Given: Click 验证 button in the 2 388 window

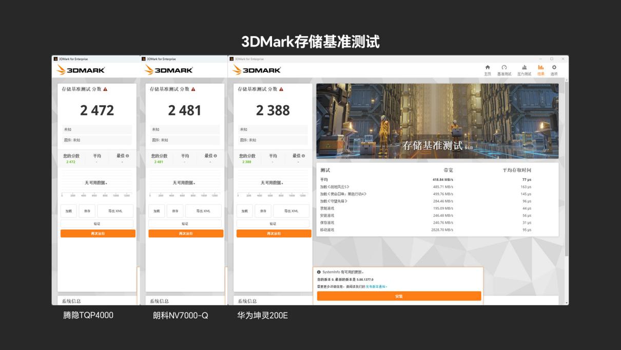Looking at the screenshot, I should click(x=273, y=224).
